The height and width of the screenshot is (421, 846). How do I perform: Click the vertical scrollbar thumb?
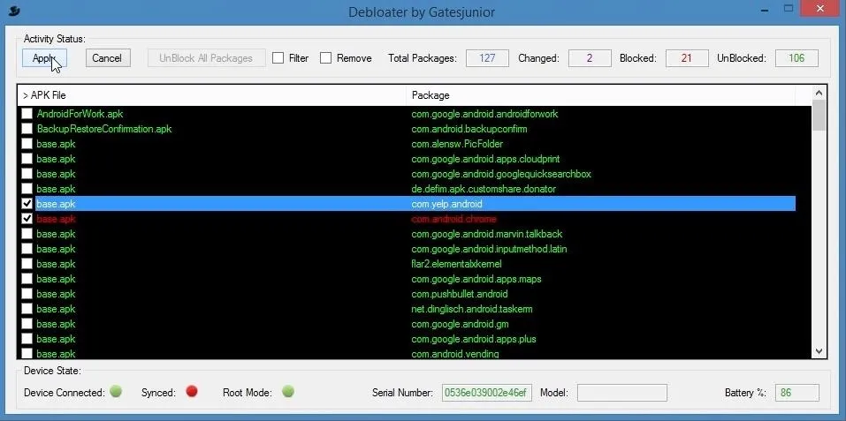click(819, 116)
